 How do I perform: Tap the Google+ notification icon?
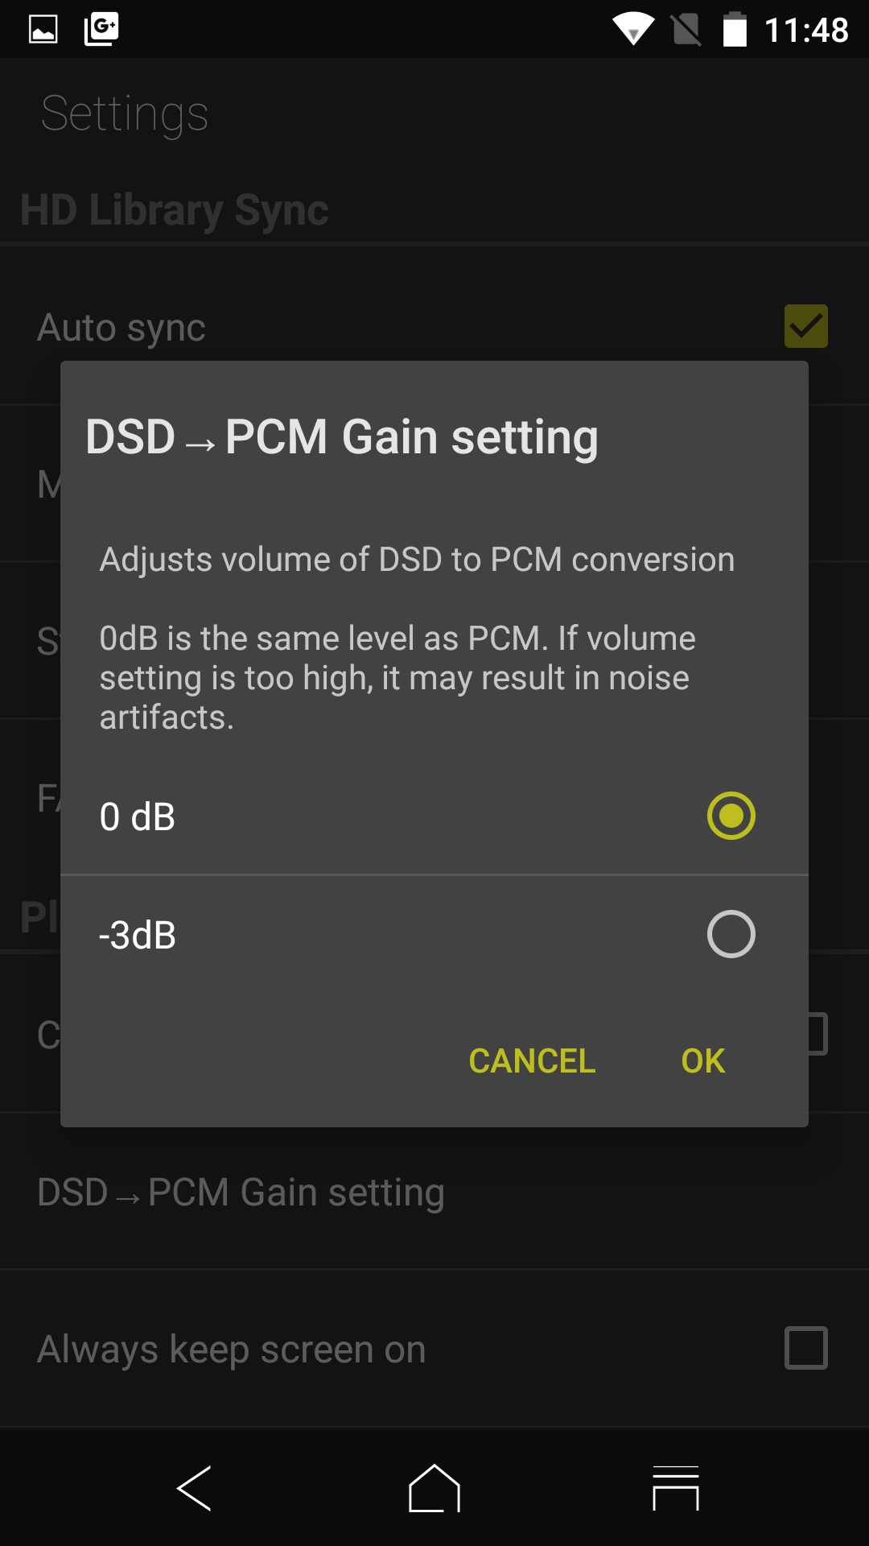pos(101,29)
